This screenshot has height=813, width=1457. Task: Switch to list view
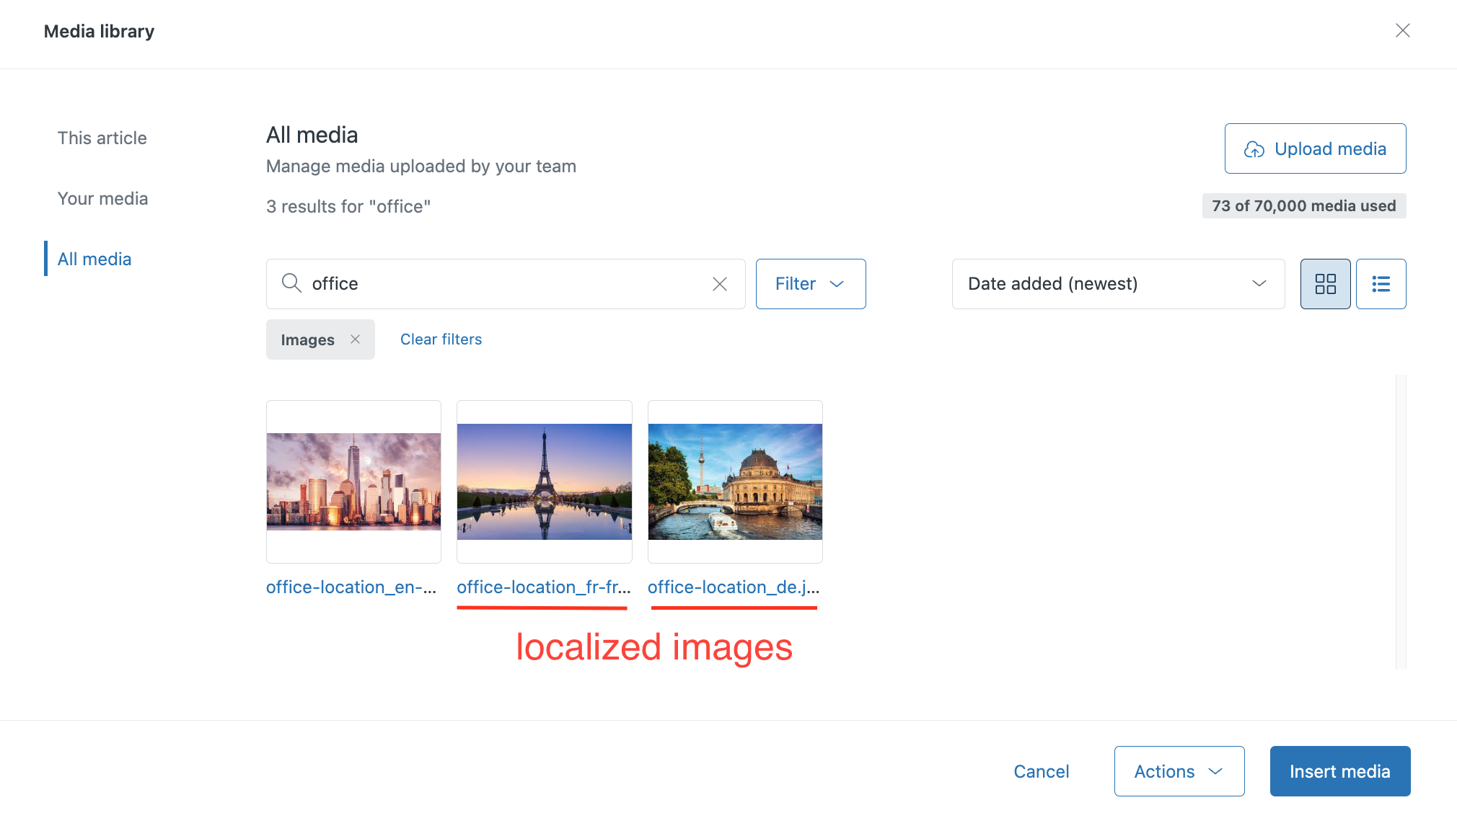pos(1381,284)
